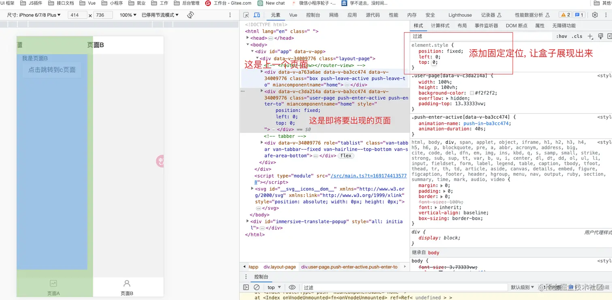Toggle the device toolbar icon

tap(257, 15)
